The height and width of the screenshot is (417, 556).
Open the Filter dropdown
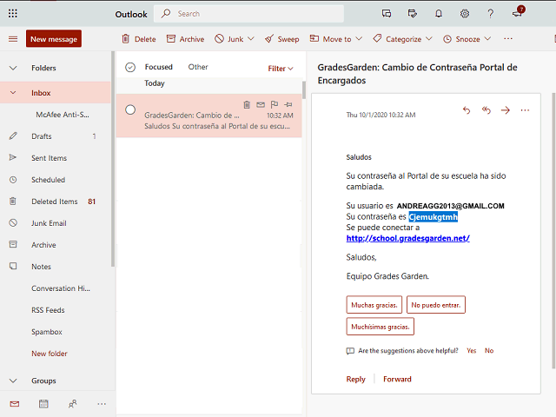[281, 69]
